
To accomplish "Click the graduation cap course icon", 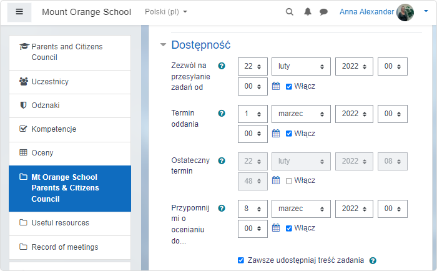I will point(24,46).
